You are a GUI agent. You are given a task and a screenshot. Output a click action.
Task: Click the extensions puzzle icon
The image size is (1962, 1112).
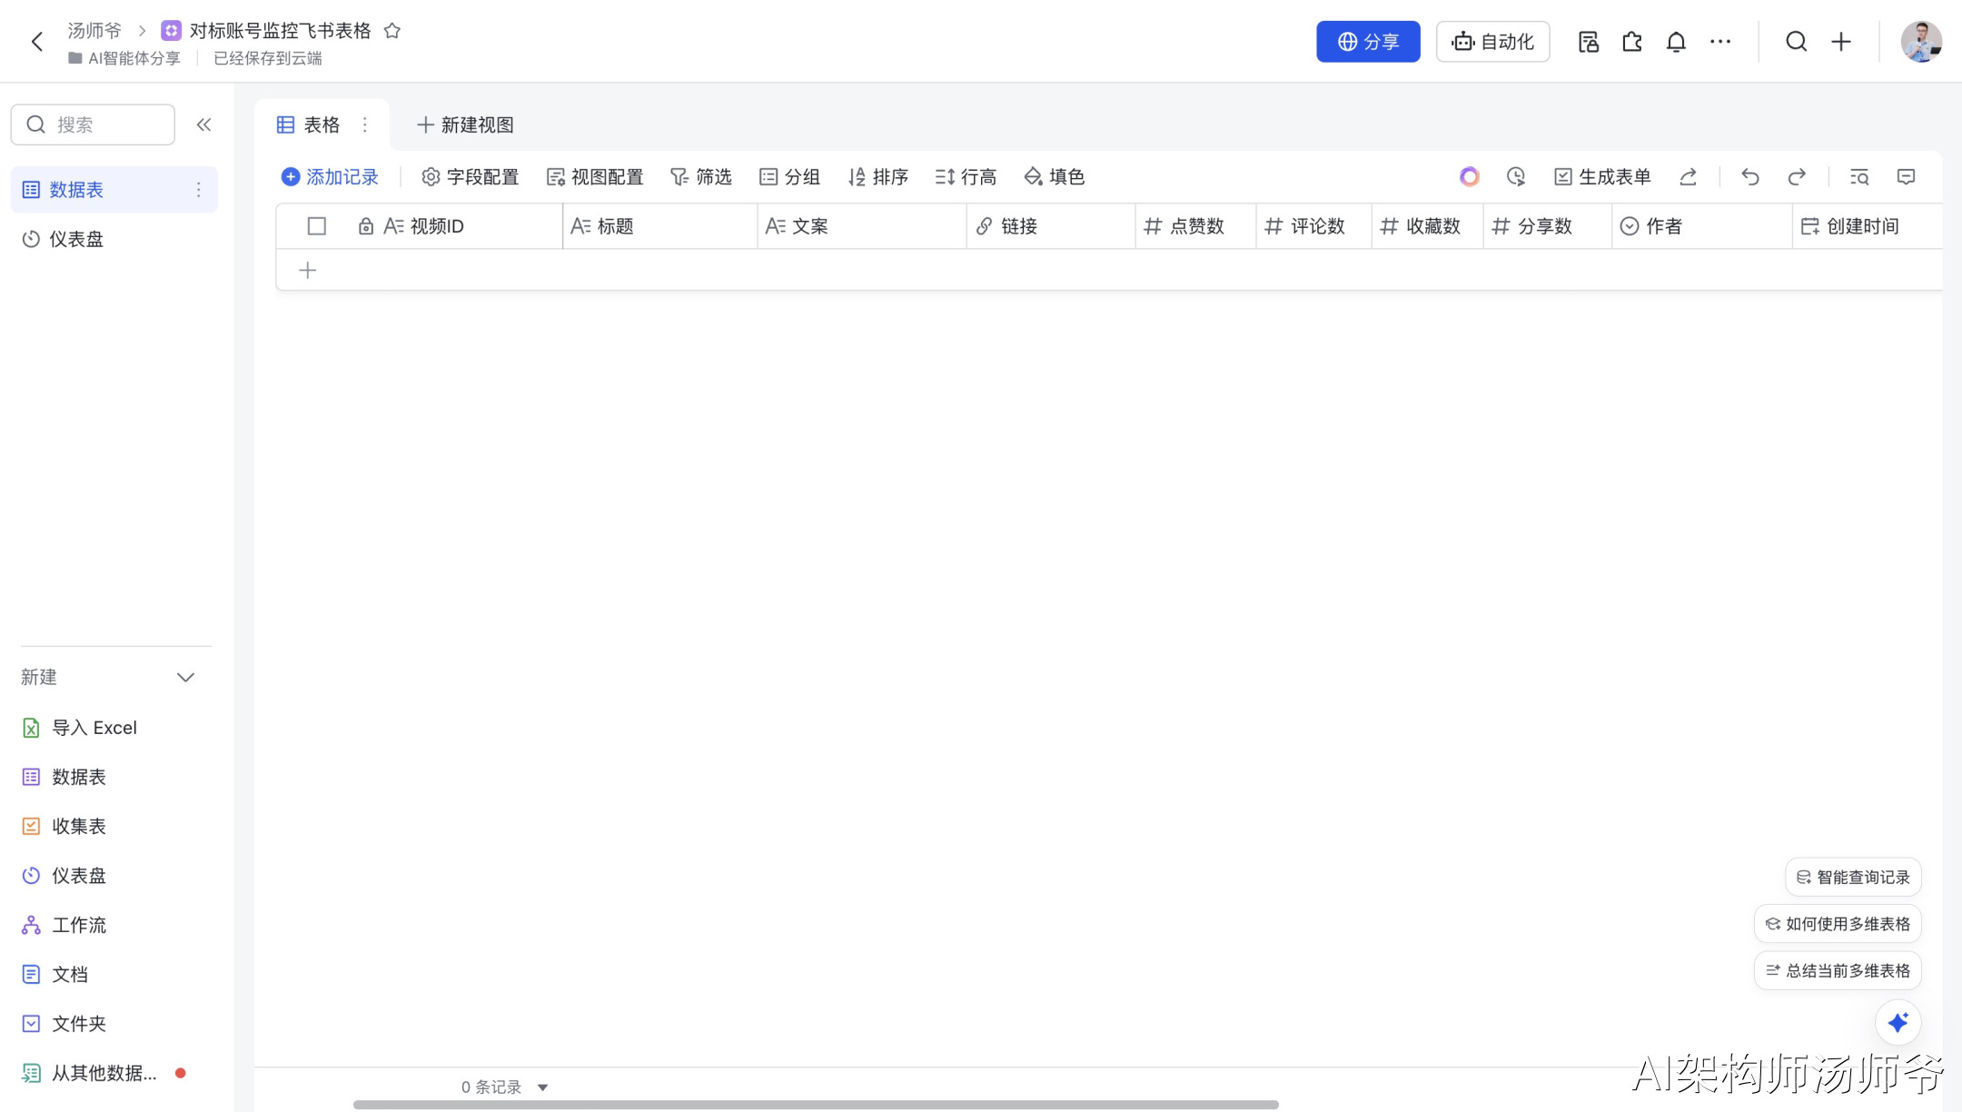[x=1632, y=42]
